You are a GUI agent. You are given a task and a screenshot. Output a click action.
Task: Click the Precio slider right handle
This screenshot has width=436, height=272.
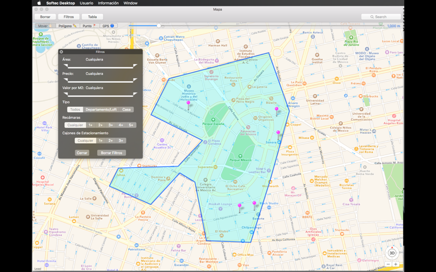coord(135,80)
